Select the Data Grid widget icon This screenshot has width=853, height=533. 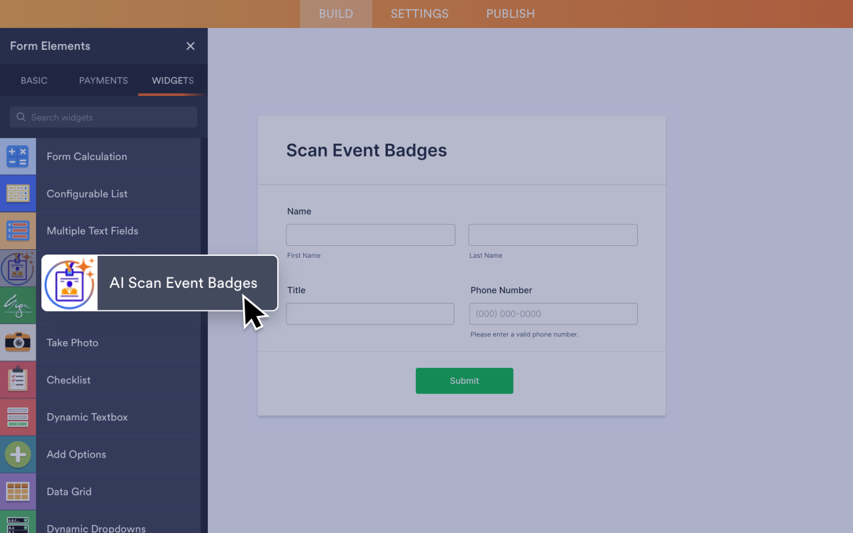18,492
